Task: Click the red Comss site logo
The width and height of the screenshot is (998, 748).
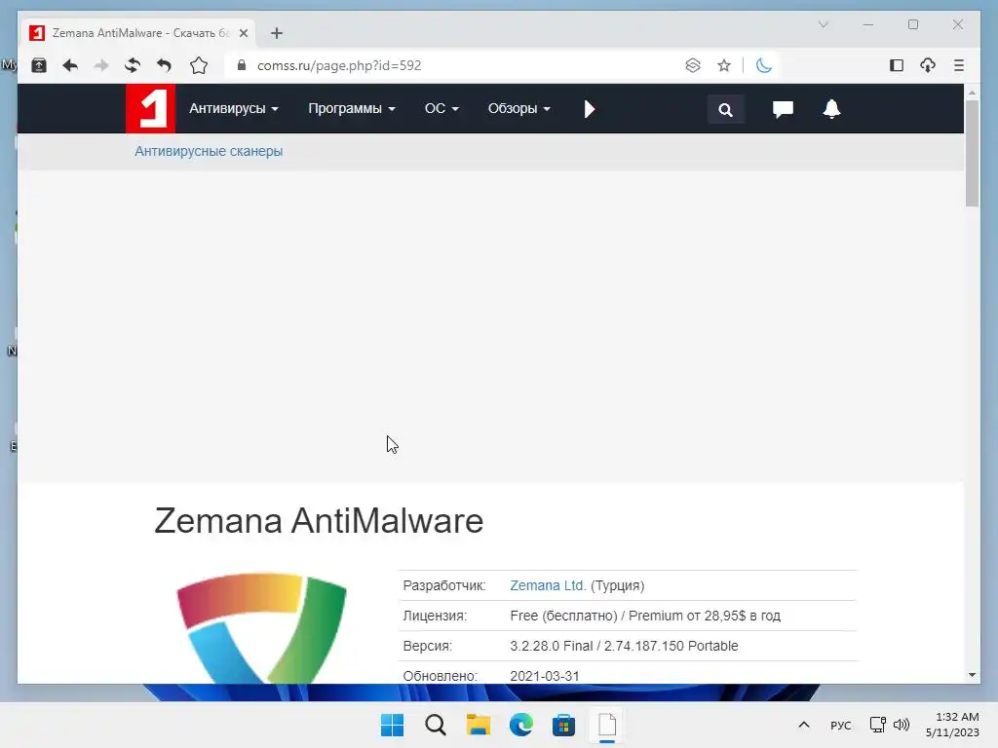Action: (x=150, y=109)
